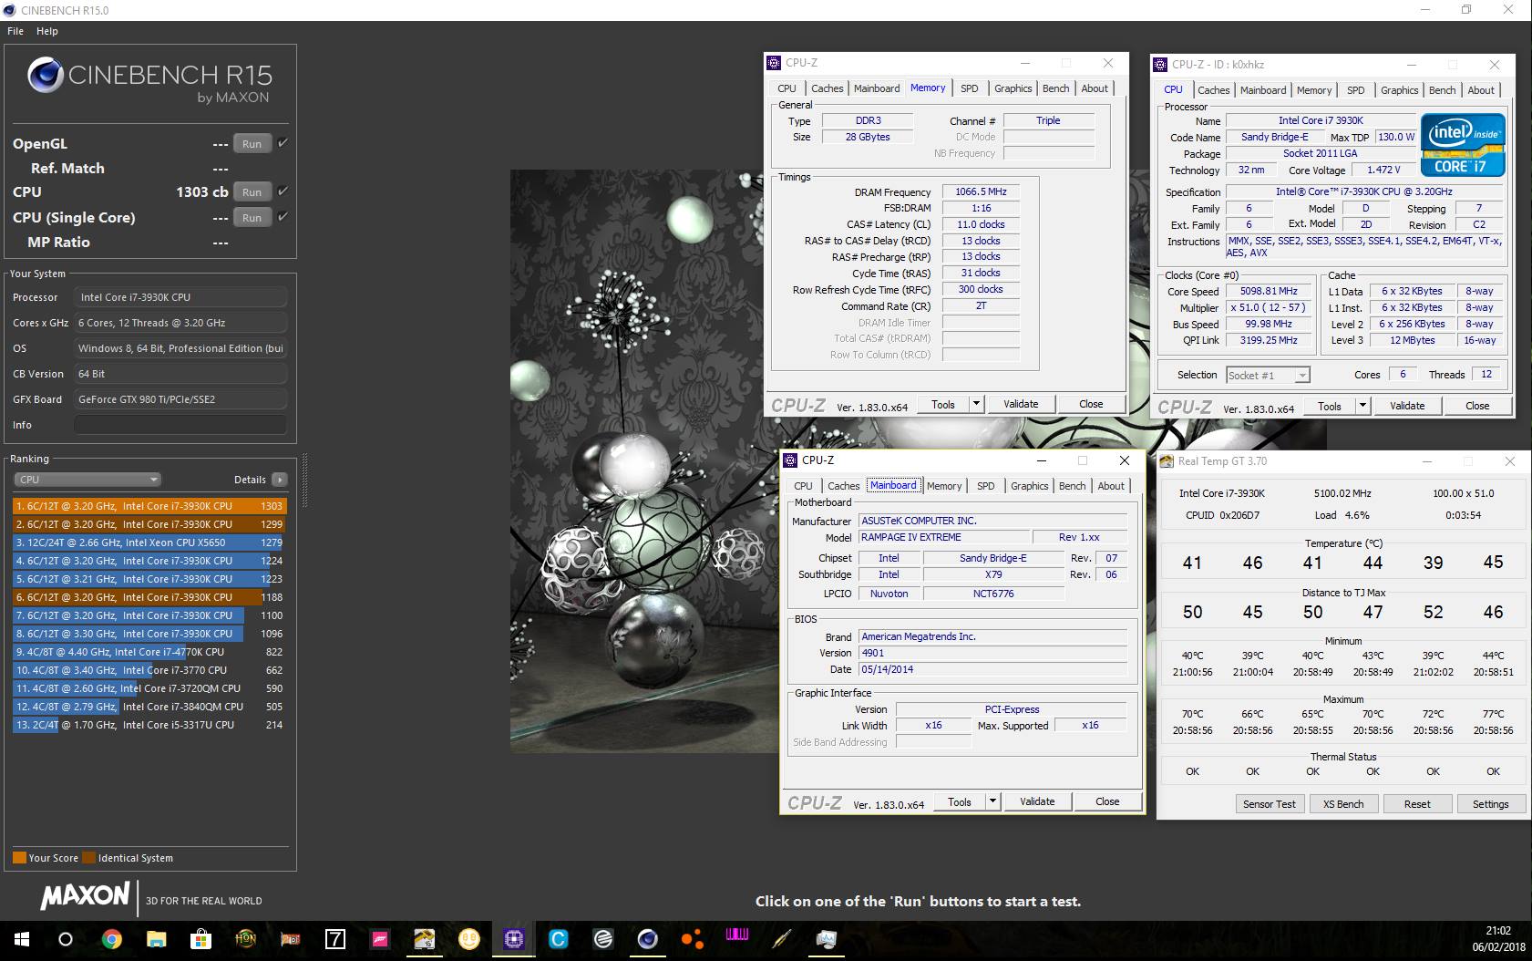Click the Real Temp GT title bar icon
1532x961 pixels.
pos(1167,461)
